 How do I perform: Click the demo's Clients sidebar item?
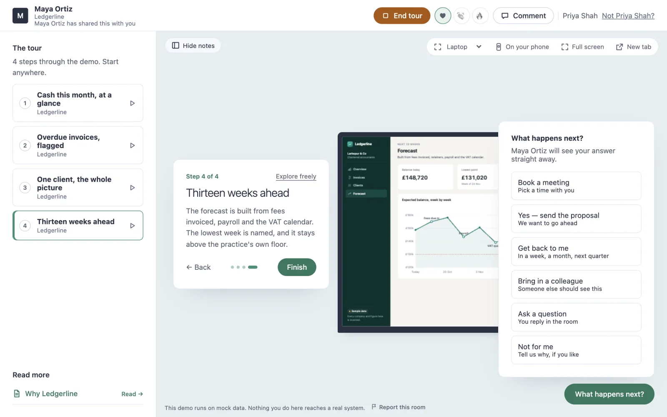(x=366, y=185)
